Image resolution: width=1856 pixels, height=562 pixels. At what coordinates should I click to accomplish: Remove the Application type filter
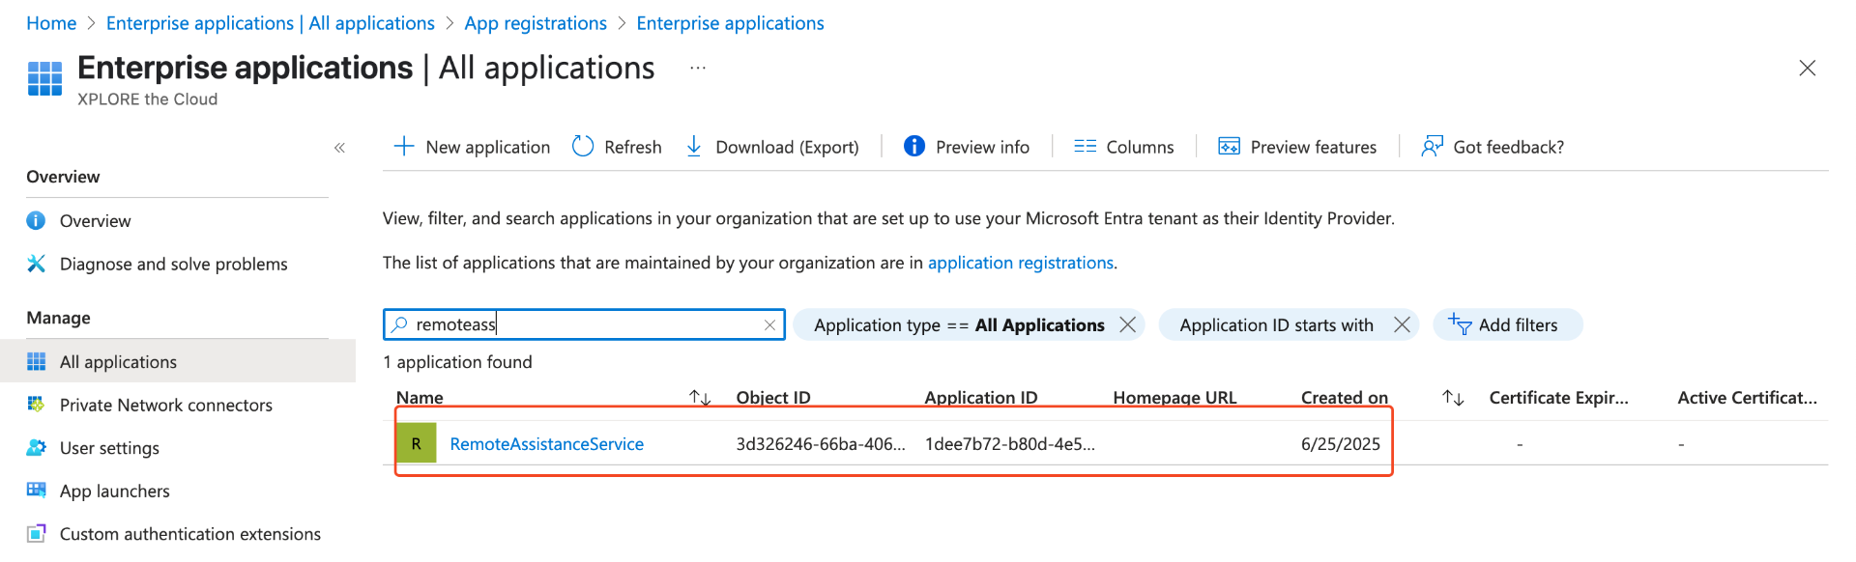point(1127,325)
